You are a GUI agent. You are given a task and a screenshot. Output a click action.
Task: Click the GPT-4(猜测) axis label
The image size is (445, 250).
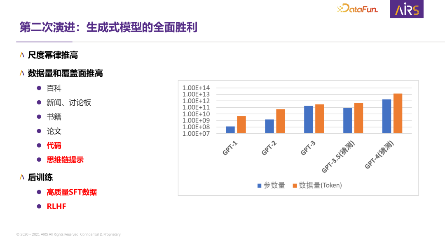pos(379,155)
